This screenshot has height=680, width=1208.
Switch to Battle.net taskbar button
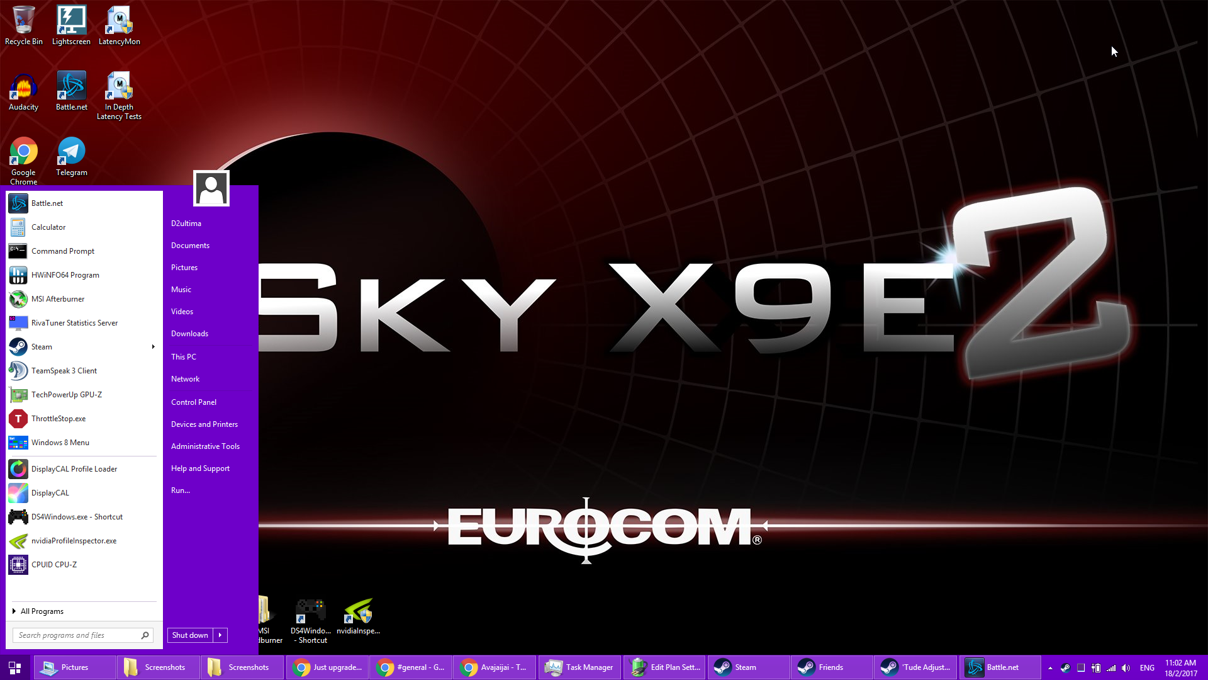click(1000, 667)
